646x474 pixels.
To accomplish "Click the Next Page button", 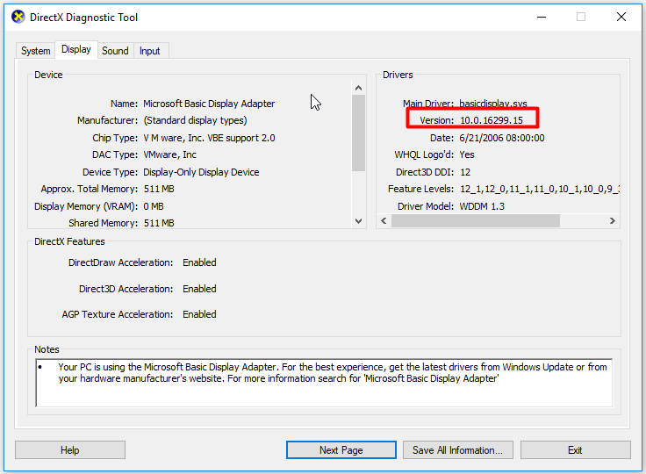I will (341, 450).
